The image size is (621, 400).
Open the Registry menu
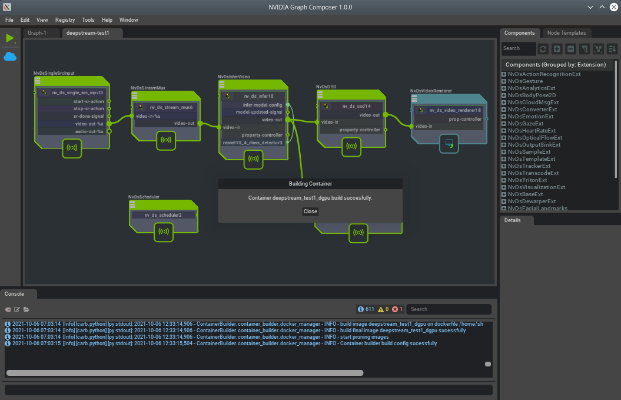65,20
